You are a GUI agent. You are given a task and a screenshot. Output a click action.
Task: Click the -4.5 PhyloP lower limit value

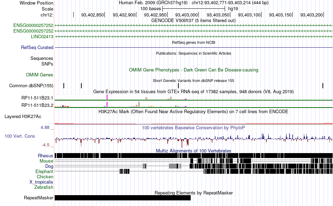tap(46, 145)
